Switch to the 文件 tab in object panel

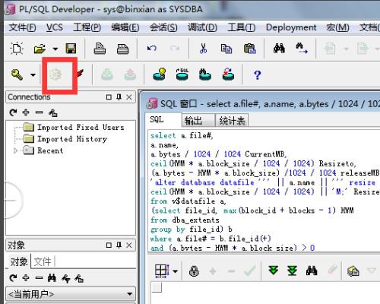(x=43, y=261)
